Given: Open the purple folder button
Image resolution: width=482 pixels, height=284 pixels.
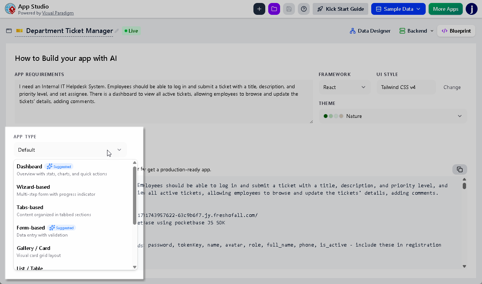Looking at the screenshot, I should click(x=274, y=9).
